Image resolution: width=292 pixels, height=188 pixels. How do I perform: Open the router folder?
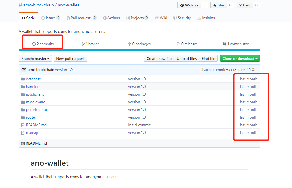point(31,117)
